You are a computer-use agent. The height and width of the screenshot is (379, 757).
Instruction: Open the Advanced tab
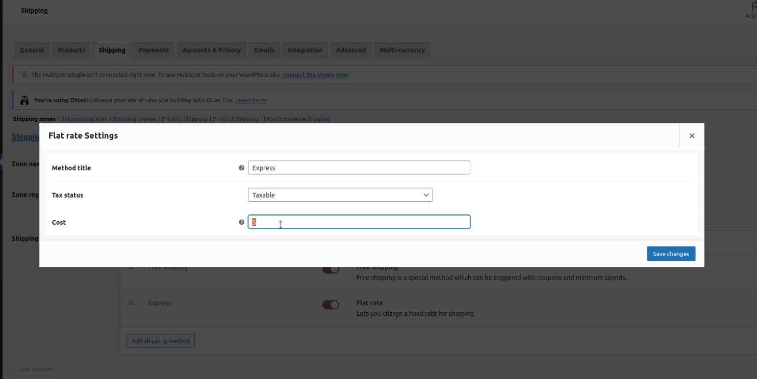351,50
